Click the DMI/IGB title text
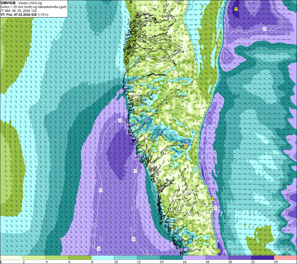 8,3
